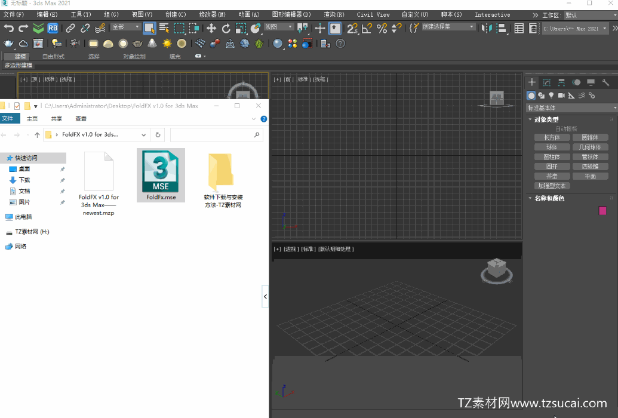Click the 茶壶 teapot primitive button
This screenshot has width=618, height=418.
551,176
